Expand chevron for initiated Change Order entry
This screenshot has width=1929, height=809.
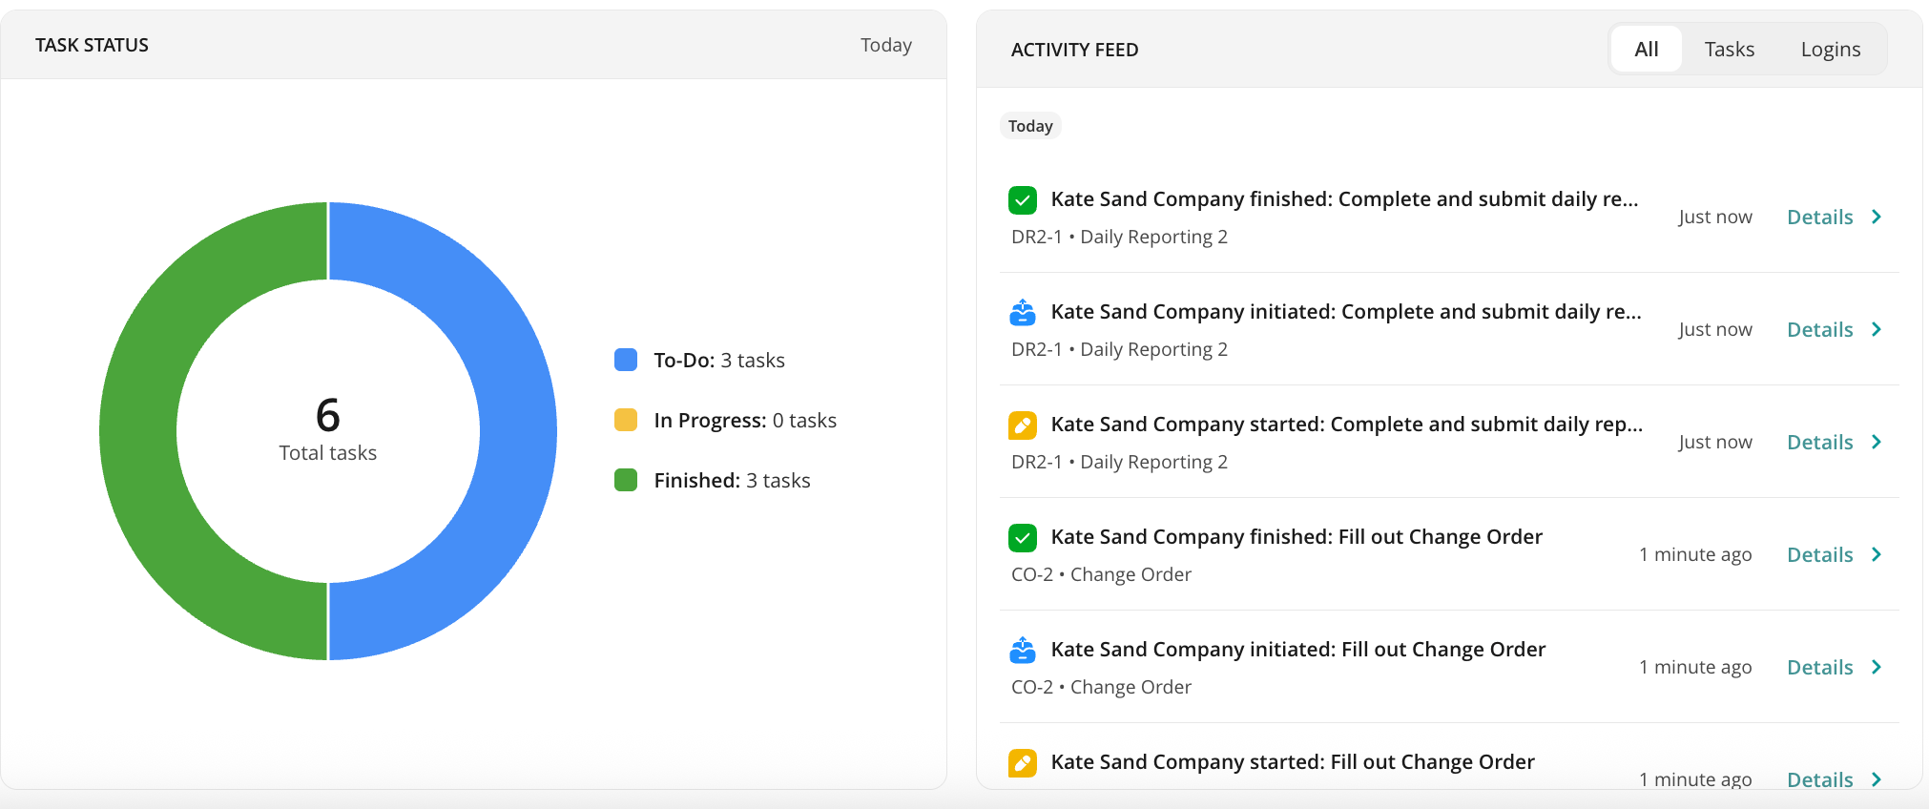(1876, 668)
